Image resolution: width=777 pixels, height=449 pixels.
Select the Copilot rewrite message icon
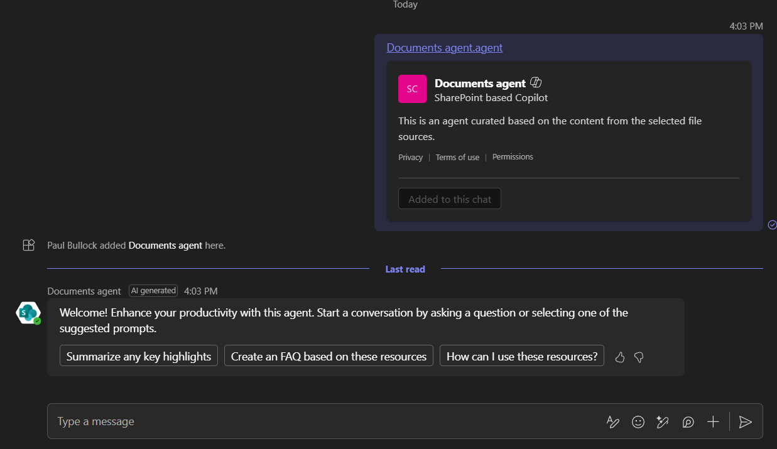coord(662,421)
